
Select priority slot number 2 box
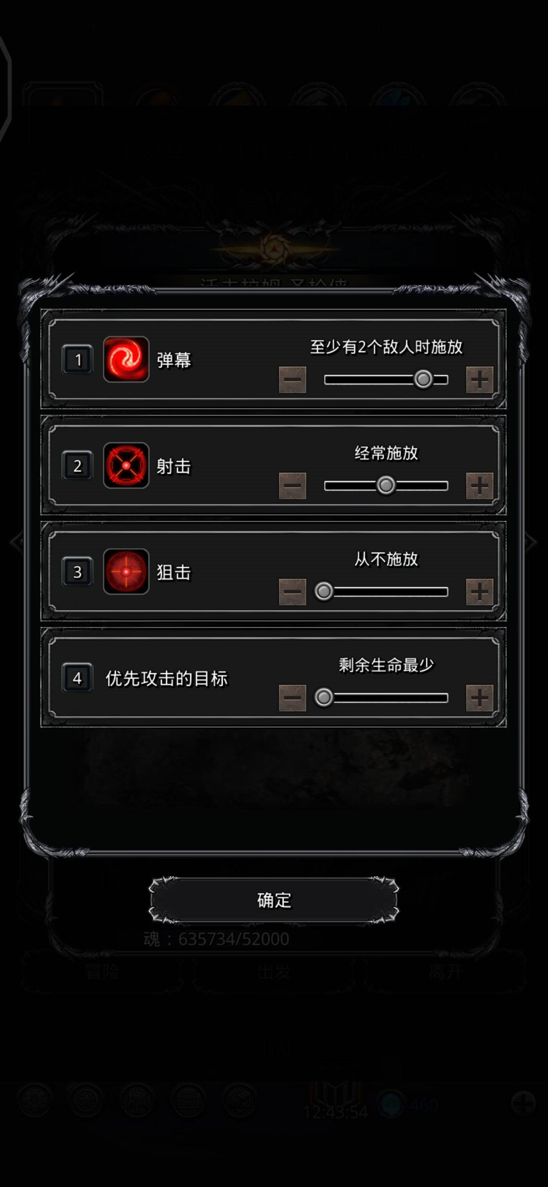[77, 466]
